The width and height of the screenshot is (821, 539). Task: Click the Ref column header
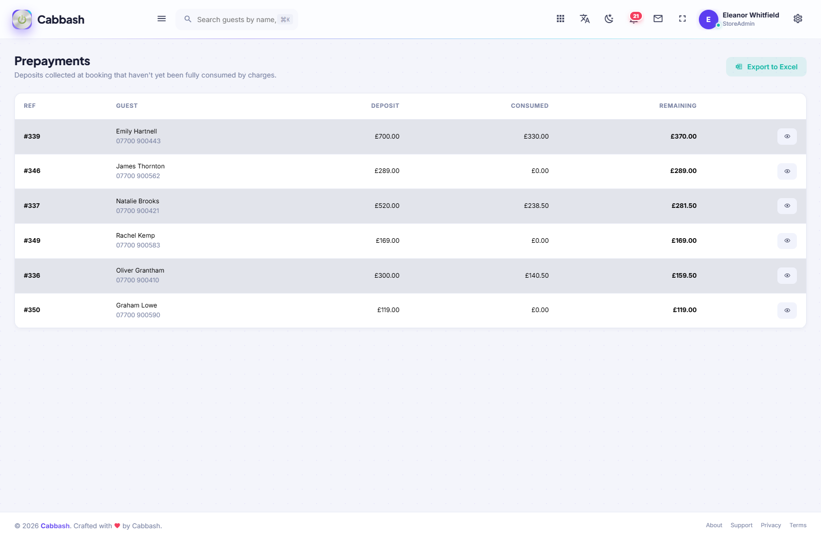click(x=30, y=106)
